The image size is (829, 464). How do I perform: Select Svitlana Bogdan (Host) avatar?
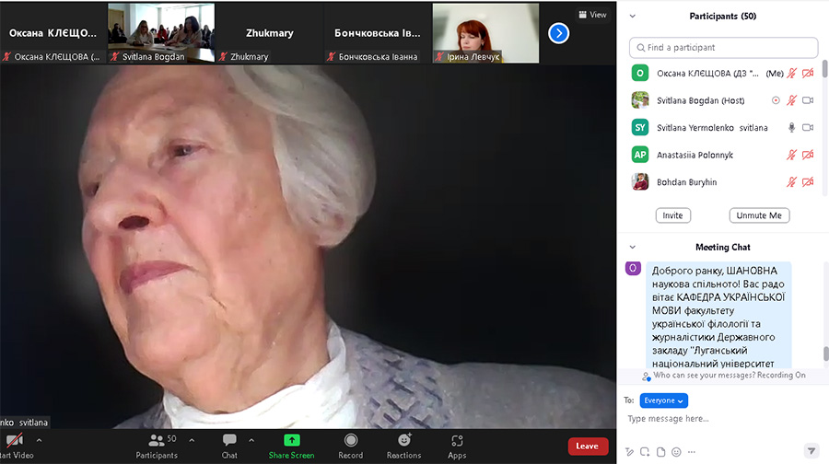click(640, 99)
